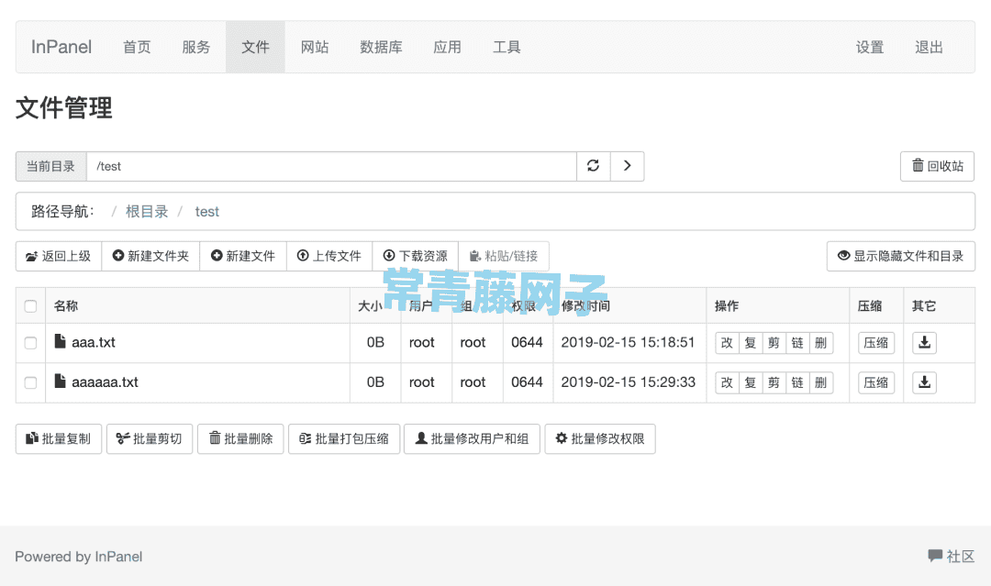Switch to the 数据库 tab
This screenshot has height=586, width=991.
382,47
